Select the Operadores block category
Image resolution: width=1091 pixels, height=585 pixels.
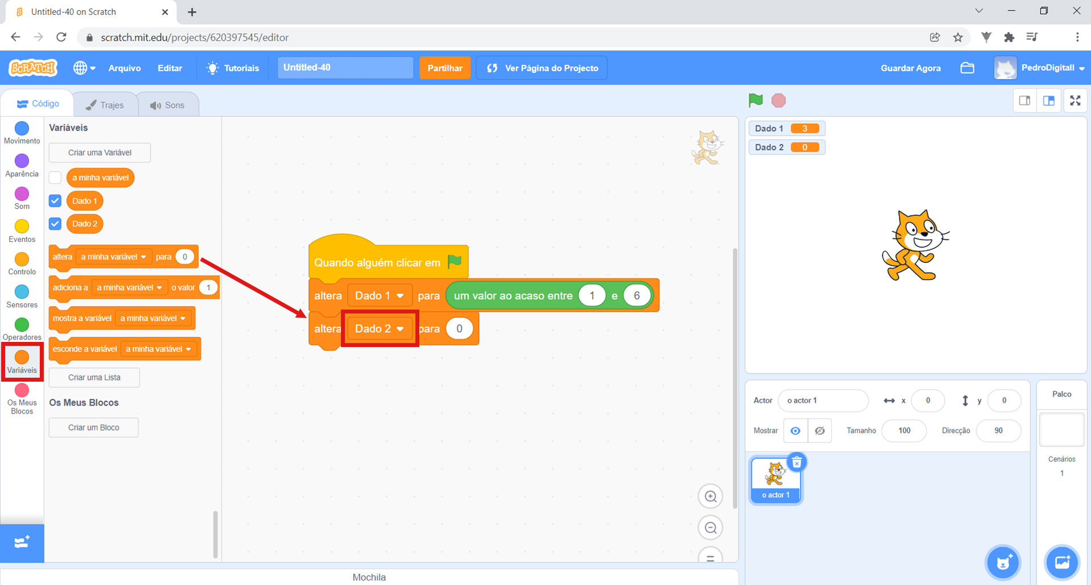pos(22,329)
